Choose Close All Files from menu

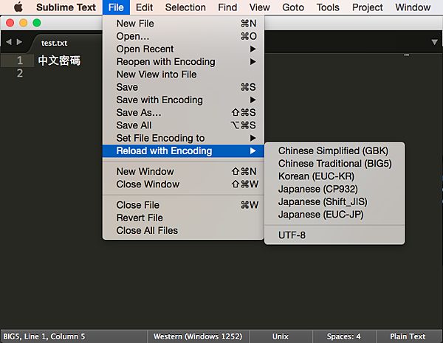click(x=183, y=230)
